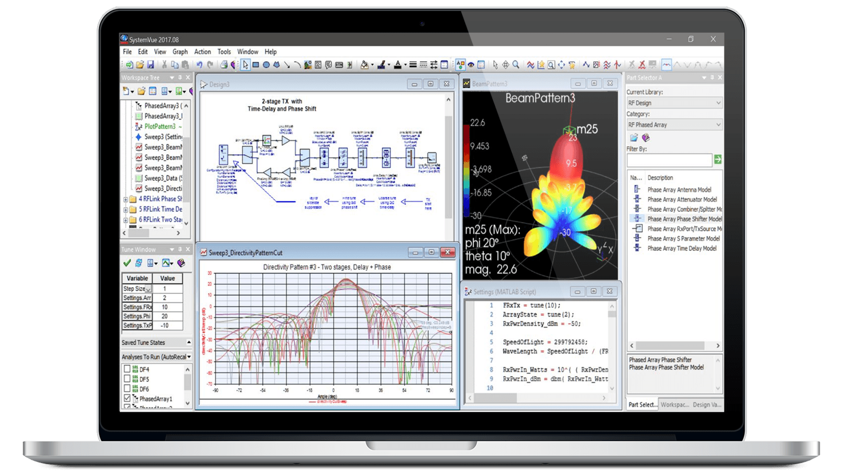Select the pointer/selection tool in the toolbar
The image size is (845, 475).
245,64
